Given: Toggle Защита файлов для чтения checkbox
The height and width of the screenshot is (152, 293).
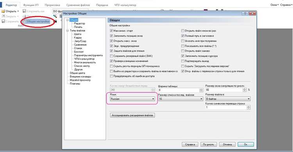Looking at the screenshot, I should coord(111,51).
